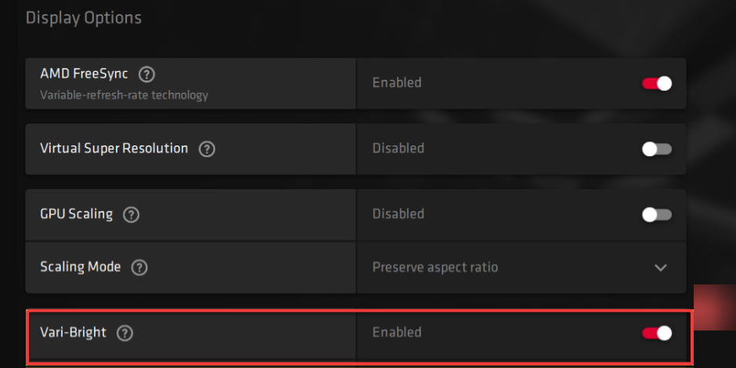Open the Preserve aspect ratio combo box
The width and height of the screenshot is (736, 368).
[x=521, y=267]
